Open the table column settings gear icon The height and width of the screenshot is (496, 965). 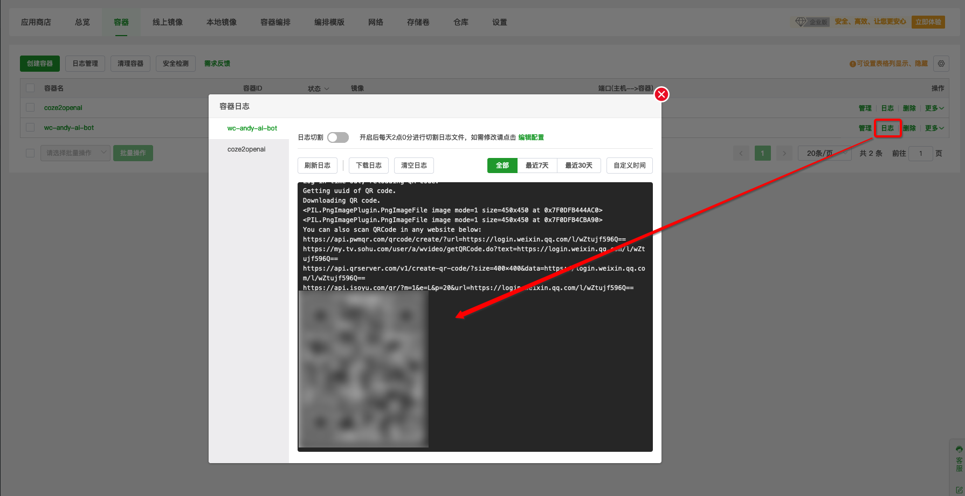pos(941,64)
